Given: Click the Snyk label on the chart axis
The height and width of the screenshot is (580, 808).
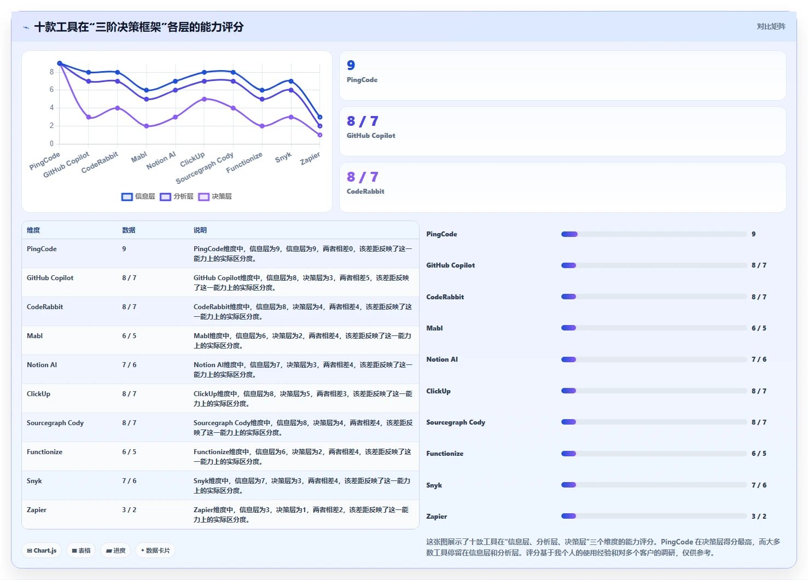Looking at the screenshot, I should [x=283, y=158].
